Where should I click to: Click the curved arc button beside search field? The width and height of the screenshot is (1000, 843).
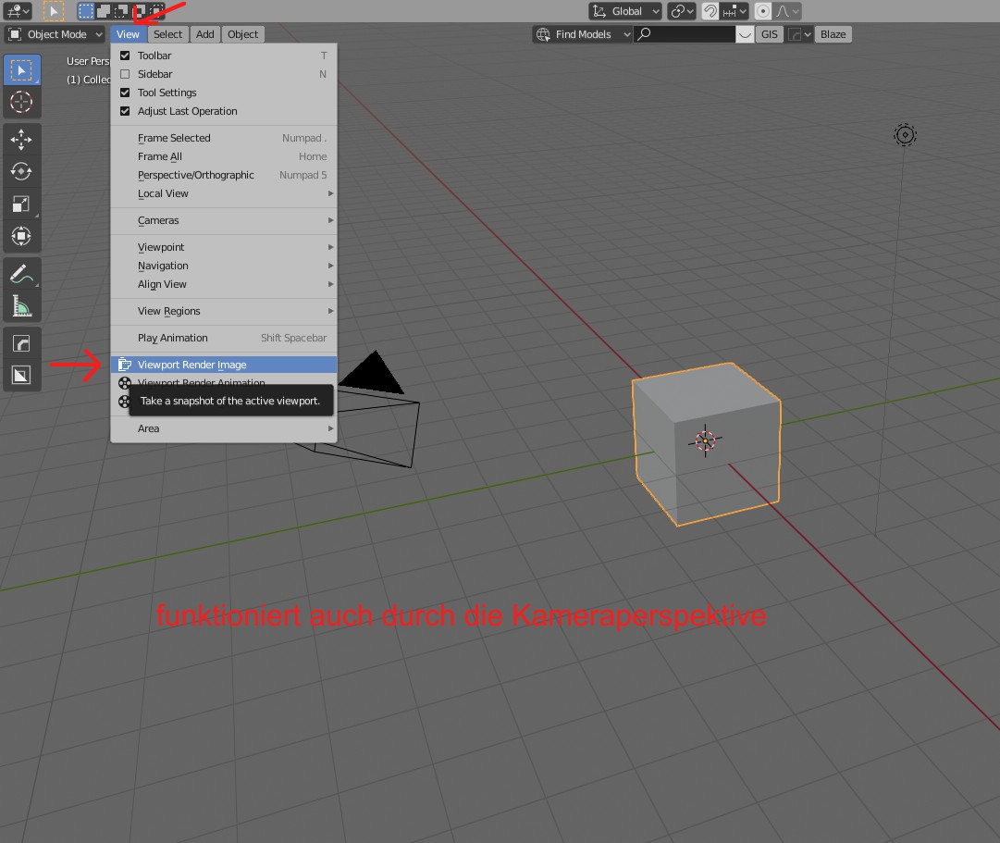(x=745, y=34)
